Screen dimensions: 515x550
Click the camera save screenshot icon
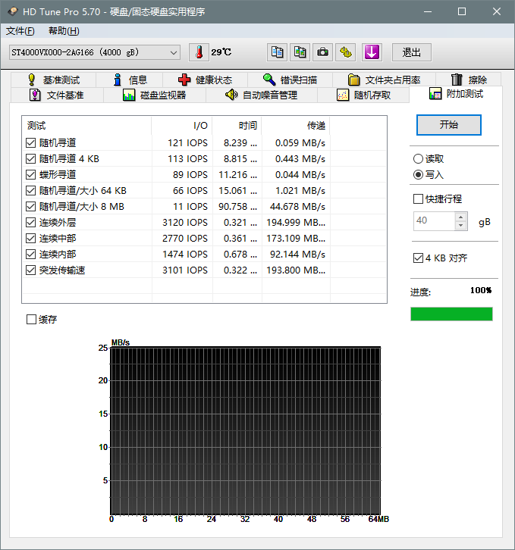click(322, 52)
